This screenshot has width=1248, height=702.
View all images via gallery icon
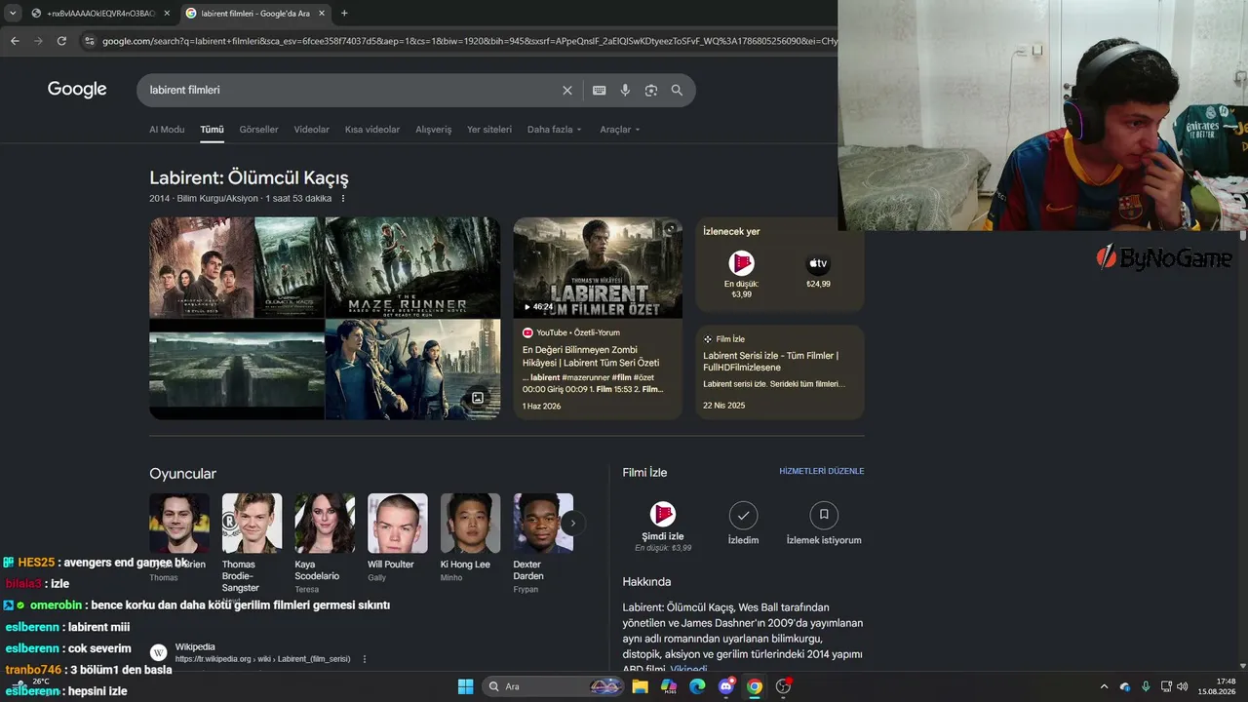(478, 398)
